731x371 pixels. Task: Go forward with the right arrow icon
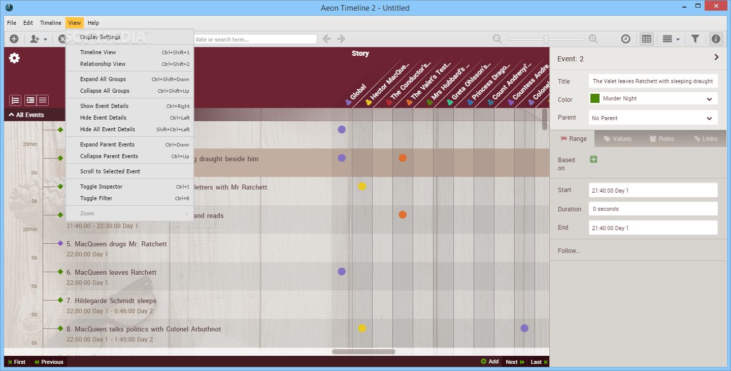tap(341, 39)
